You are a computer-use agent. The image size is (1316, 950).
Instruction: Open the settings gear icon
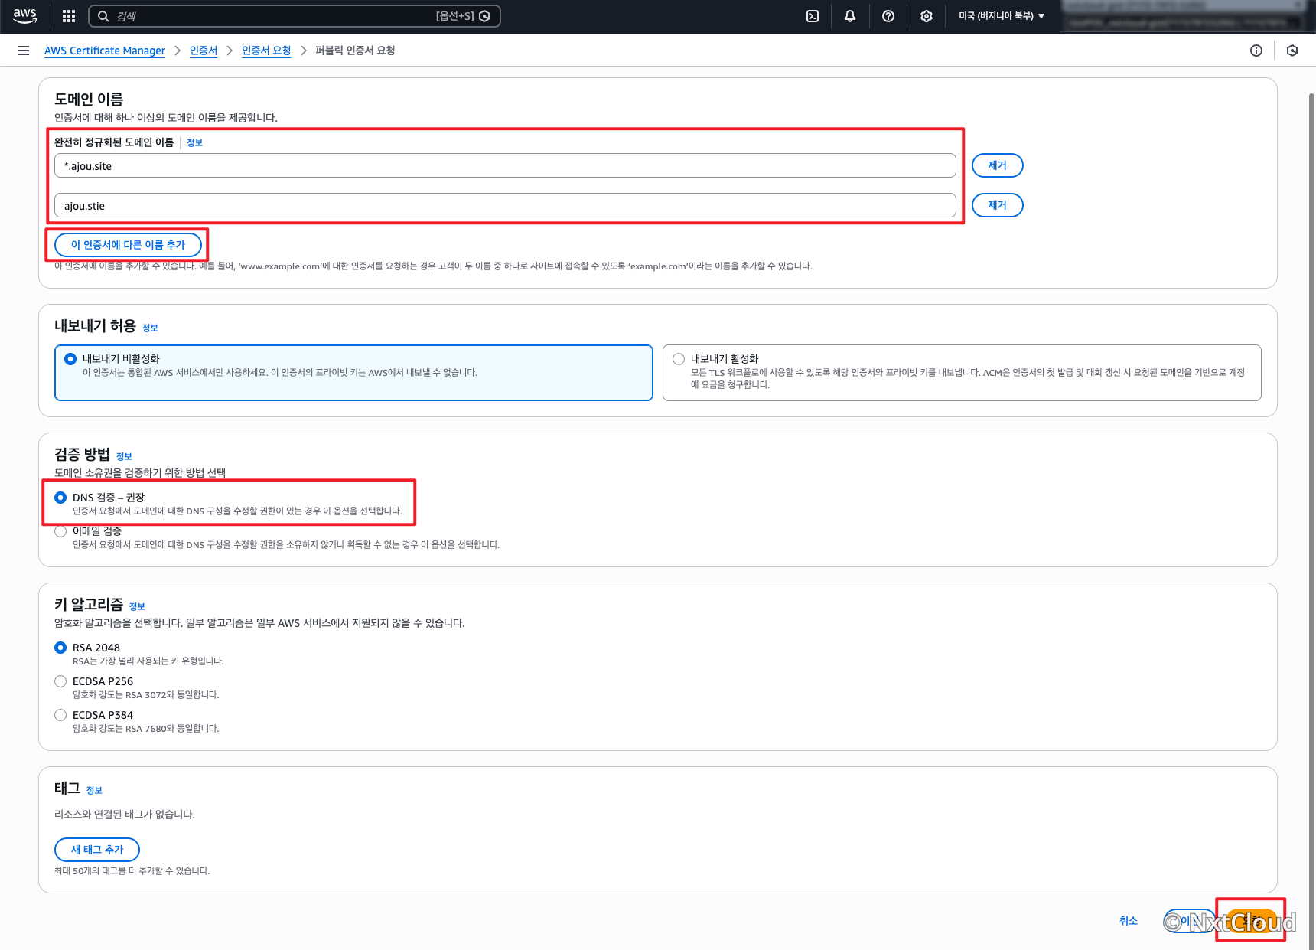coord(927,16)
